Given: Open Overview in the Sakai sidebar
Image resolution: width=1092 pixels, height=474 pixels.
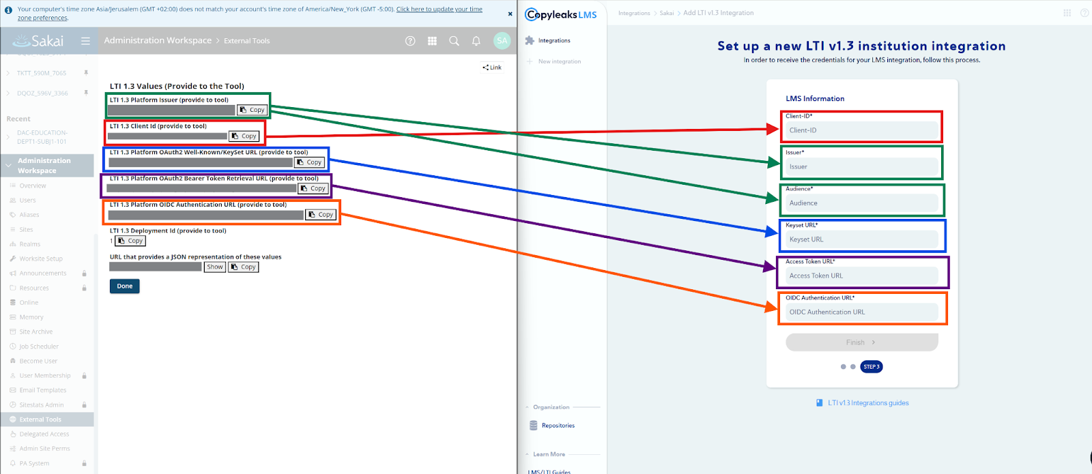Looking at the screenshot, I should pyautogui.click(x=33, y=186).
